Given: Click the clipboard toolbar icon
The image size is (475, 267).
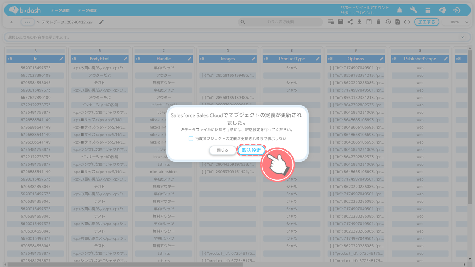Looking at the screenshot, I should click(x=340, y=22).
